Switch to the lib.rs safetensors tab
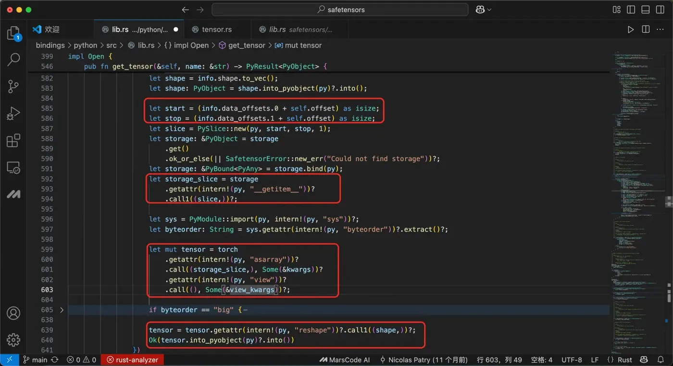This screenshot has width=673, height=366. tap(300, 29)
